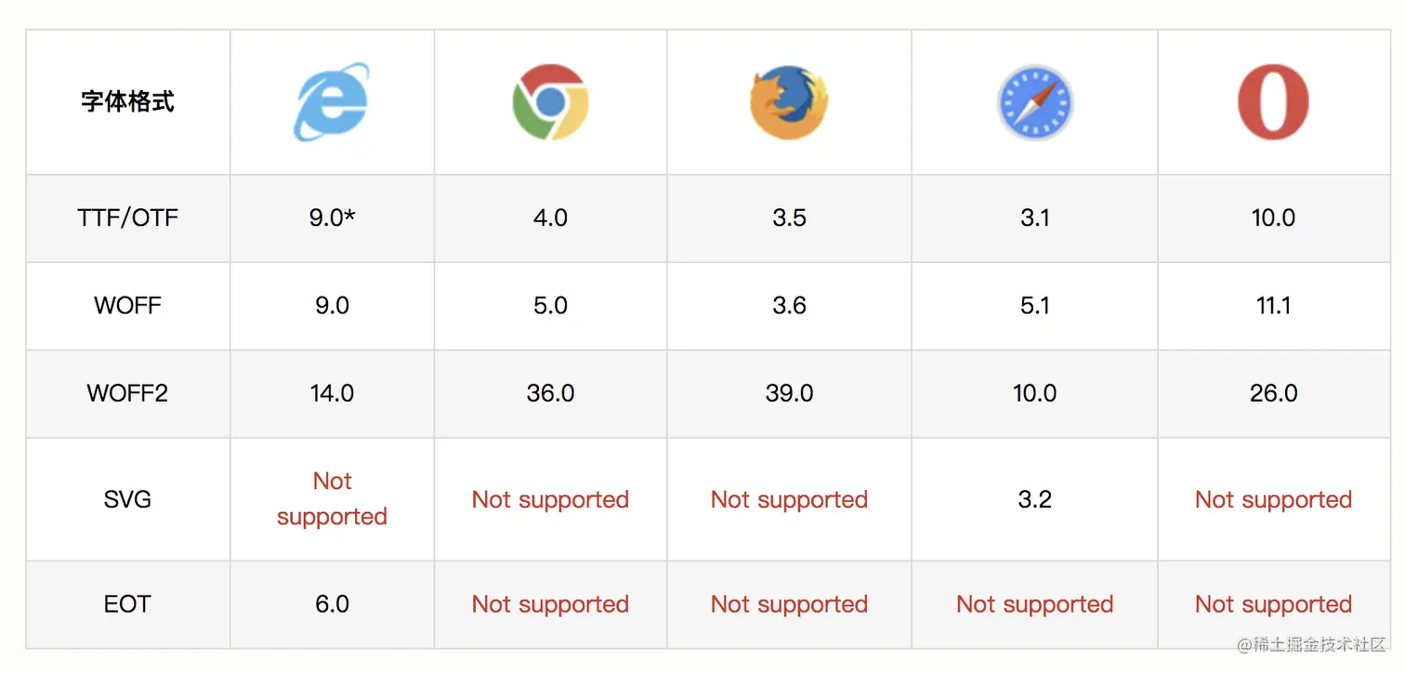Screen dimensions: 1405x673
Task: Click the WOFF row label
Action: (x=127, y=306)
